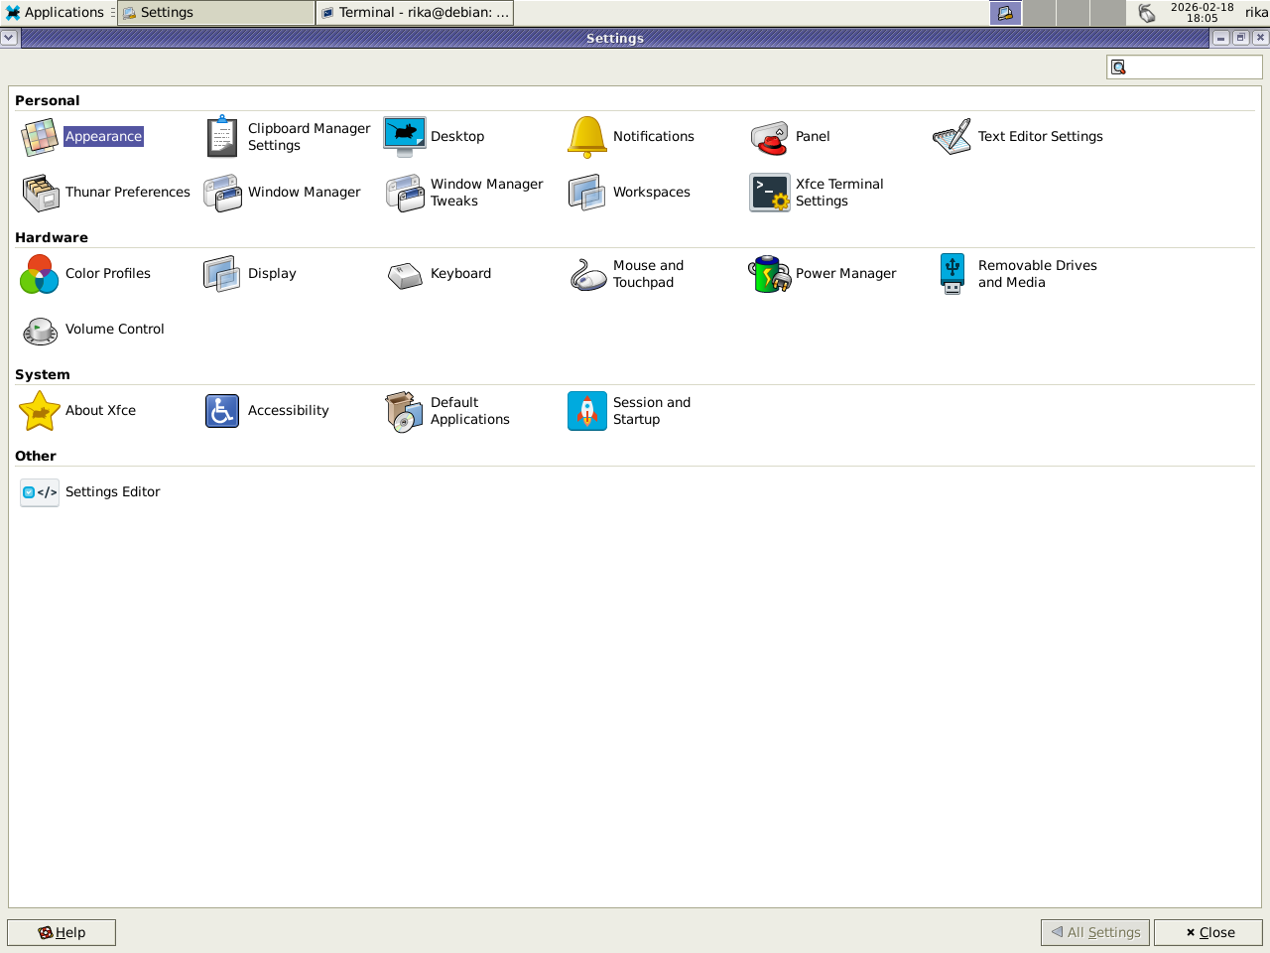Open Text Editor Settings icon
The height and width of the screenshot is (953, 1270).
[x=952, y=137]
